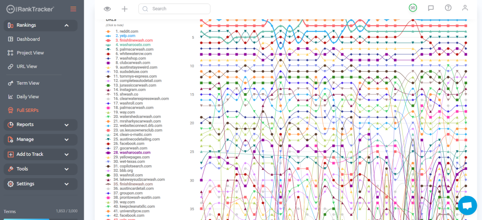Hide the 5. palmscarwash.com series

[x=130, y=49]
